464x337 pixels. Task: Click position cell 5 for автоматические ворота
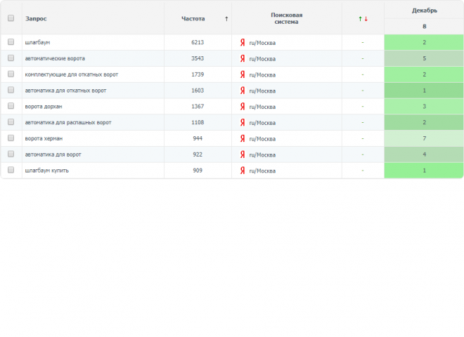tap(424, 58)
